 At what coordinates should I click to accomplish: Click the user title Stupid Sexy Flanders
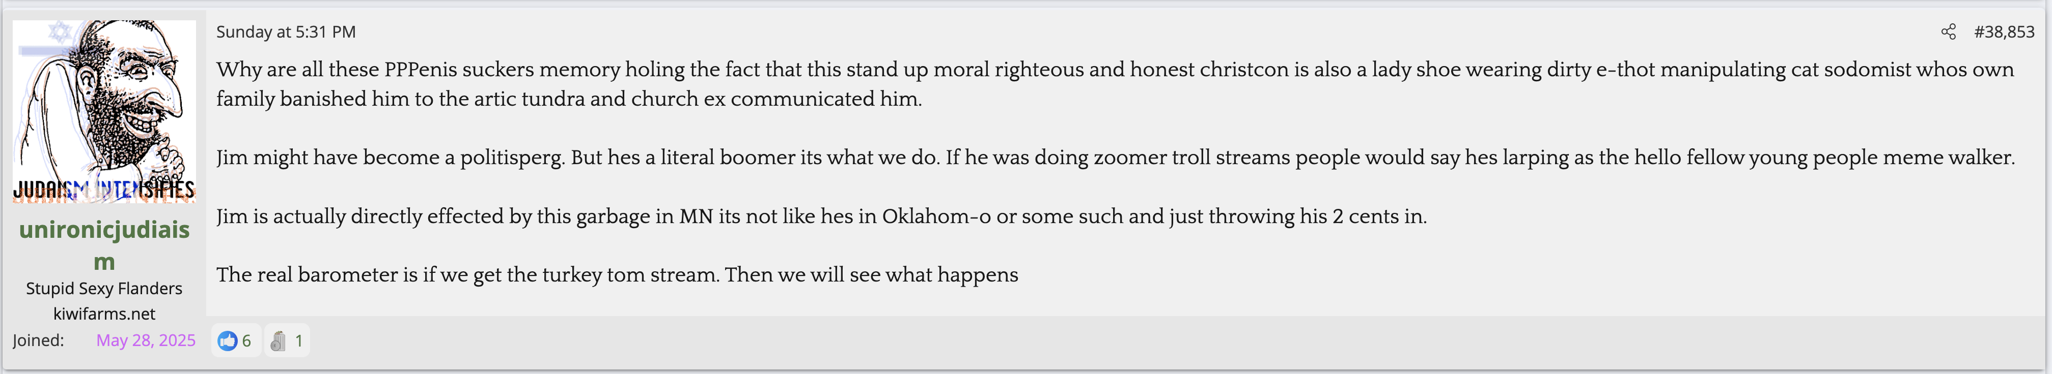(104, 288)
